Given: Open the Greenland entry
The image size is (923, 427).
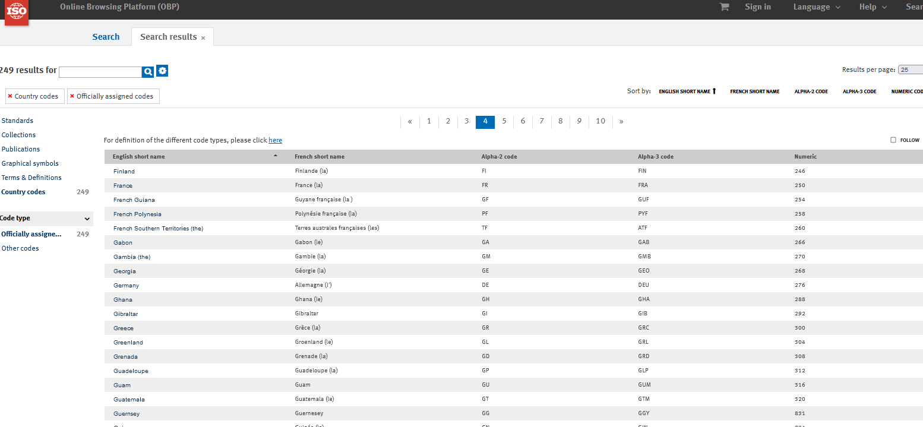Looking at the screenshot, I should 128,342.
